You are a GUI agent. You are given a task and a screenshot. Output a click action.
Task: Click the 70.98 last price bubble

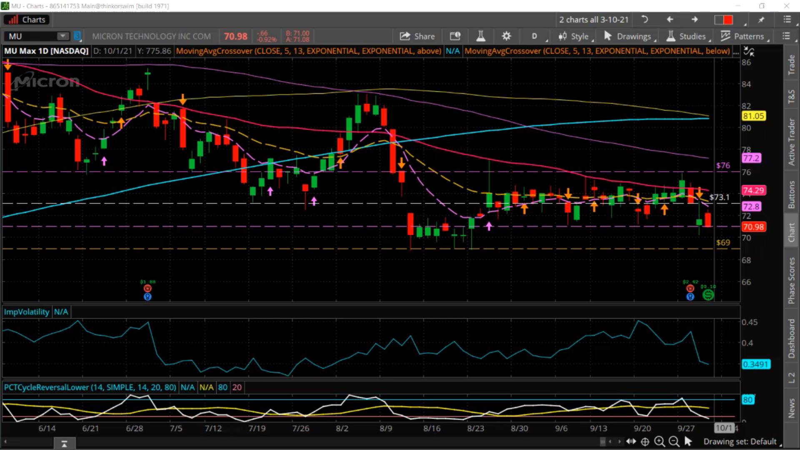pyautogui.click(x=753, y=227)
